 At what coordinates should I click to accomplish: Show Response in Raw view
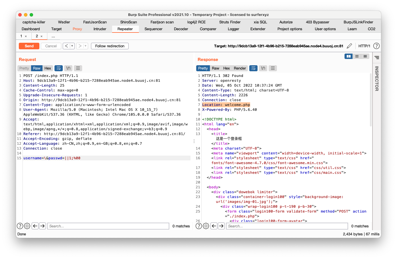click(x=216, y=68)
